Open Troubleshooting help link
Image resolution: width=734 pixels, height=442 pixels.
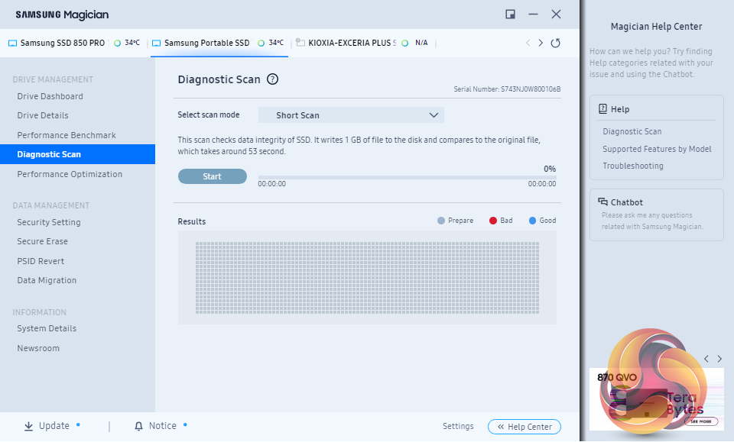(633, 166)
